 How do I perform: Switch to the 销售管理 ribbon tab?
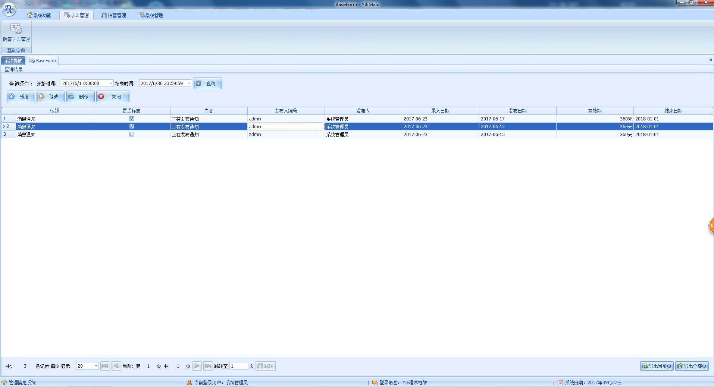coord(114,15)
